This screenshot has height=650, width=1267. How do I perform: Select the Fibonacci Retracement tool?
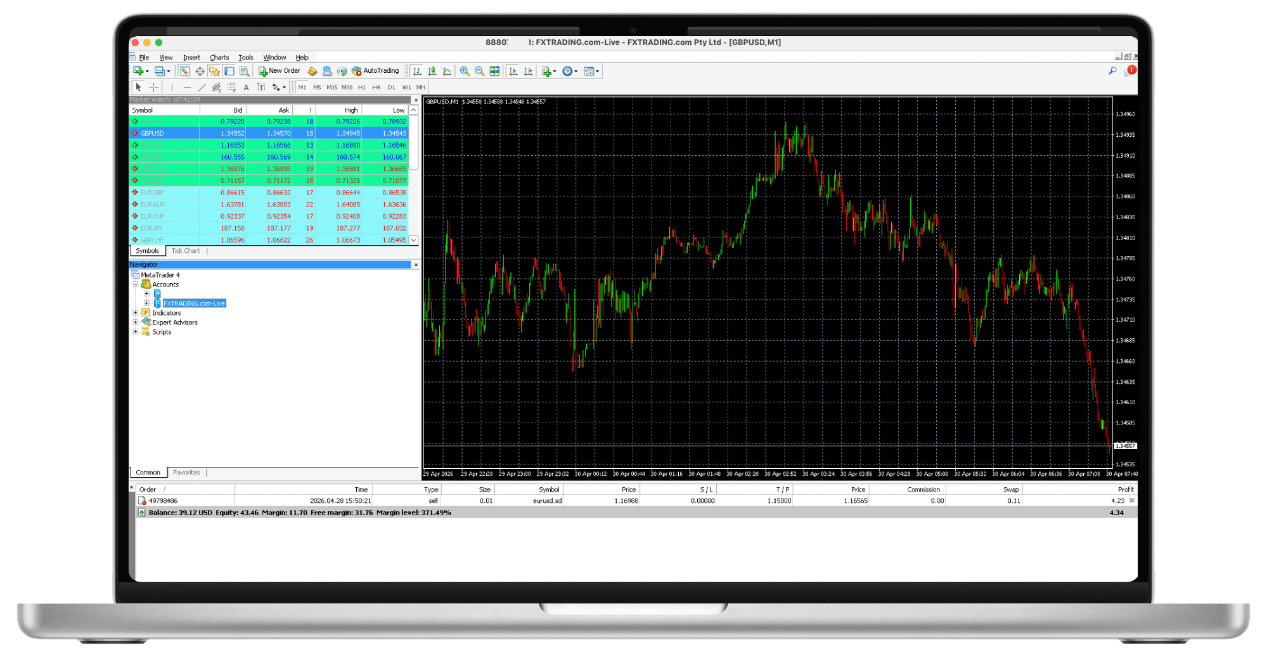coord(231,87)
